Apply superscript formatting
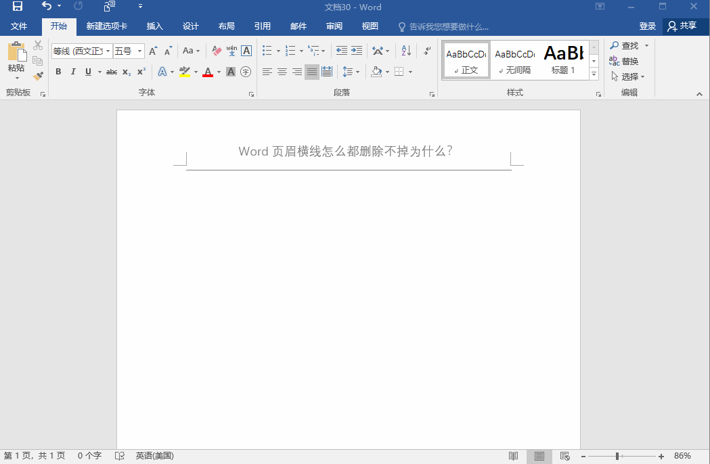Viewport: 710px width, 464px height. pyautogui.click(x=141, y=72)
